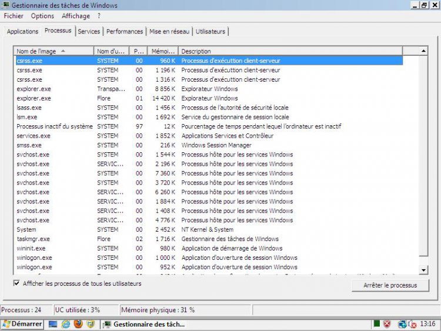Viewport: 441px width, 331px height.
Task: Sort by Nom d'u... user column header
Action: (x=111, y=51)
